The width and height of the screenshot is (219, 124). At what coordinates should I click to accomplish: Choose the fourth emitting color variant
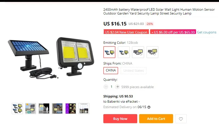[152, 52]
